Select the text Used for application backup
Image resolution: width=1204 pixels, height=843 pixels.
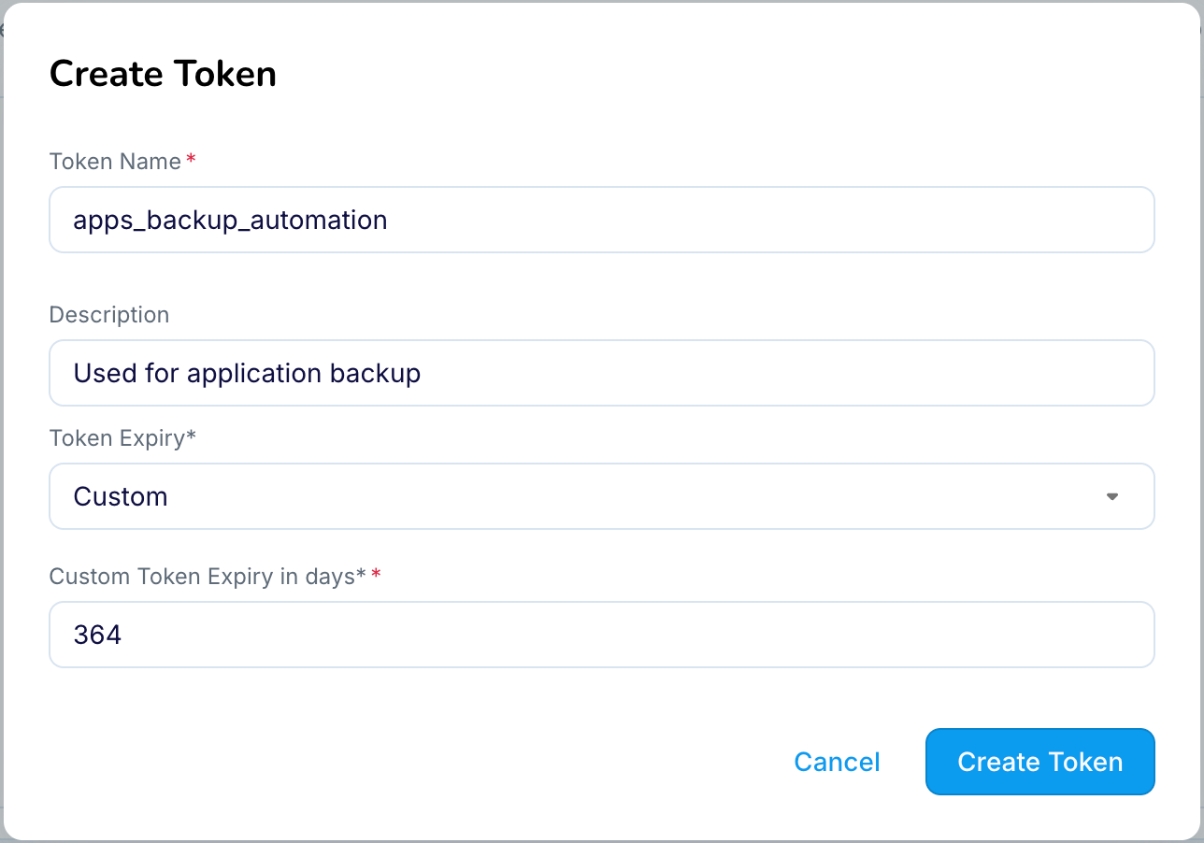coord(247,373)
